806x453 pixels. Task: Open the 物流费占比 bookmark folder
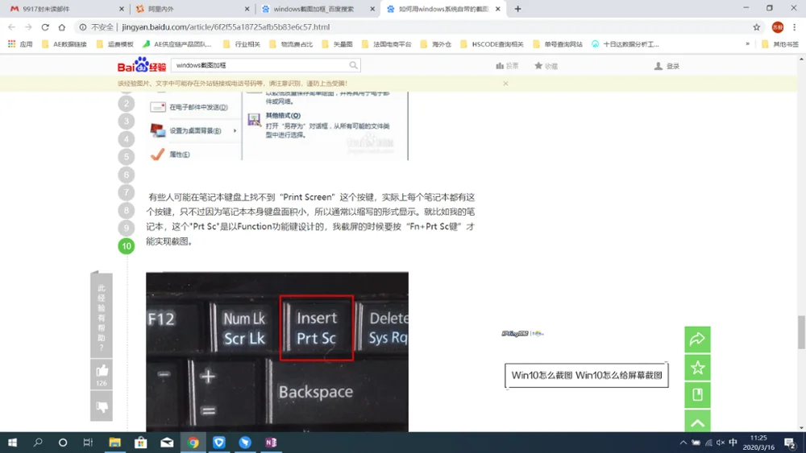(x=291, y=44)
